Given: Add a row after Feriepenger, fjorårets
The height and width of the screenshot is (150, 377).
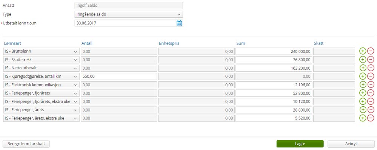Looking at the screenshot, I should 363,93.
